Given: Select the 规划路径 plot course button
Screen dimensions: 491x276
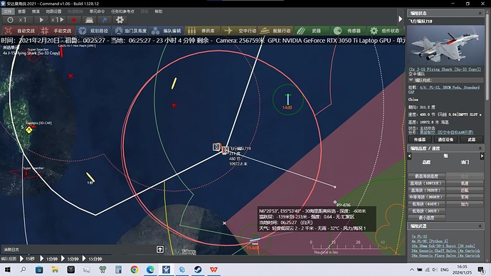Looking at the screenshot, I should [x=93, y=31].
